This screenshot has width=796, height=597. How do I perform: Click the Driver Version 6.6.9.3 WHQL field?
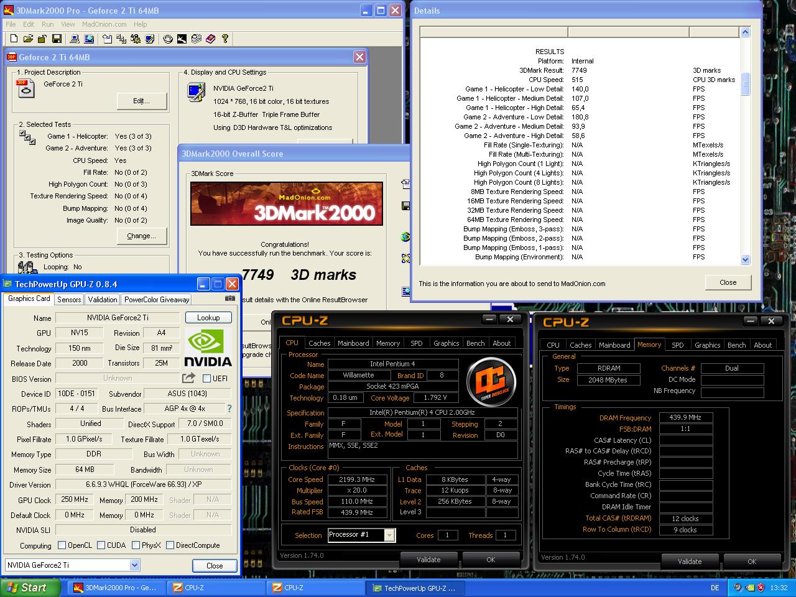[x=143, y=484]
